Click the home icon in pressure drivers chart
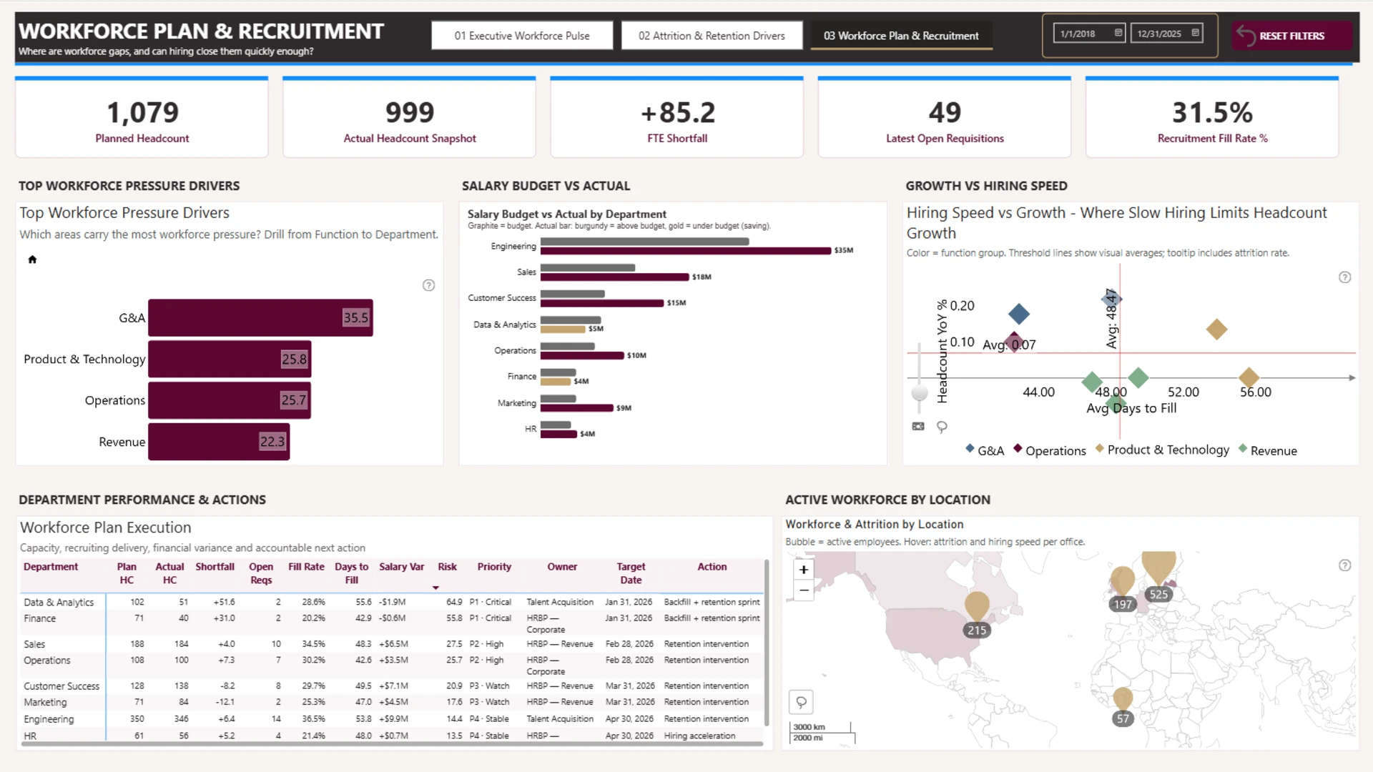 tap(32, 259)
